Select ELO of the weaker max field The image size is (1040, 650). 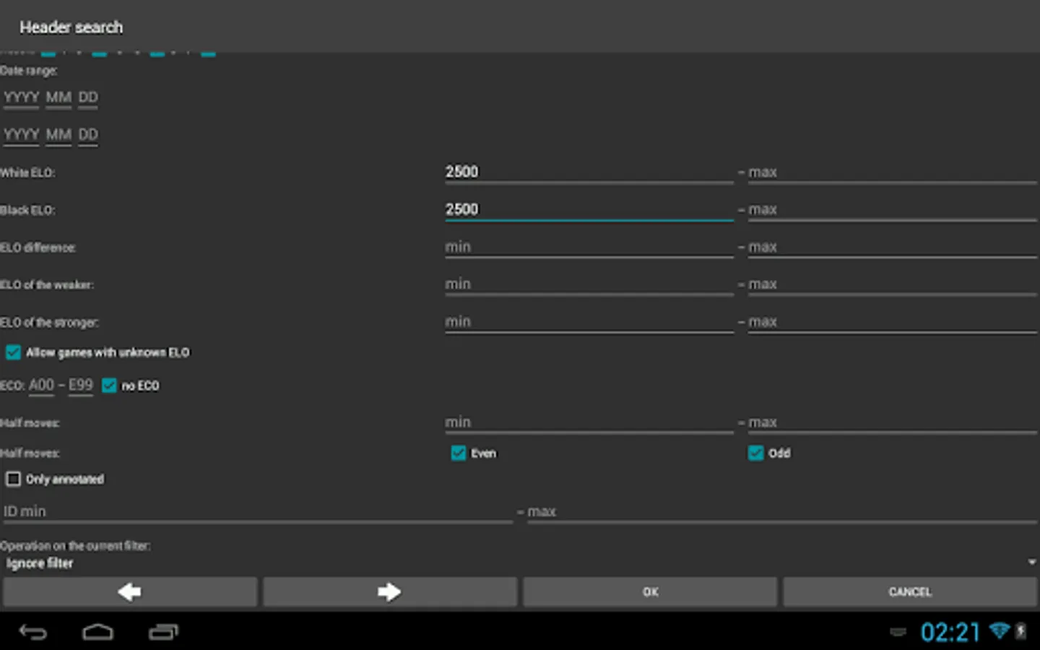(x=893, y=285)
